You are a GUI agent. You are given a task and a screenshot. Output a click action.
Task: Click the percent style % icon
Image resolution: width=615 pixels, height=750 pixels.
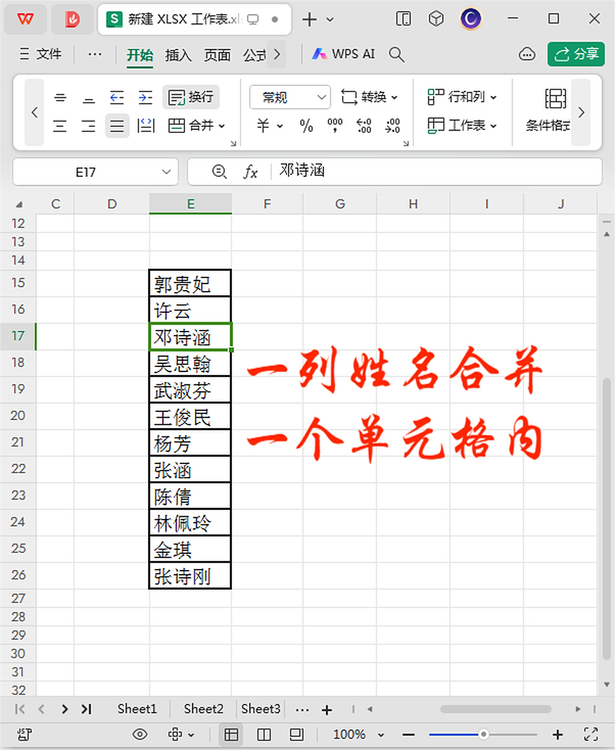[305, 125]
